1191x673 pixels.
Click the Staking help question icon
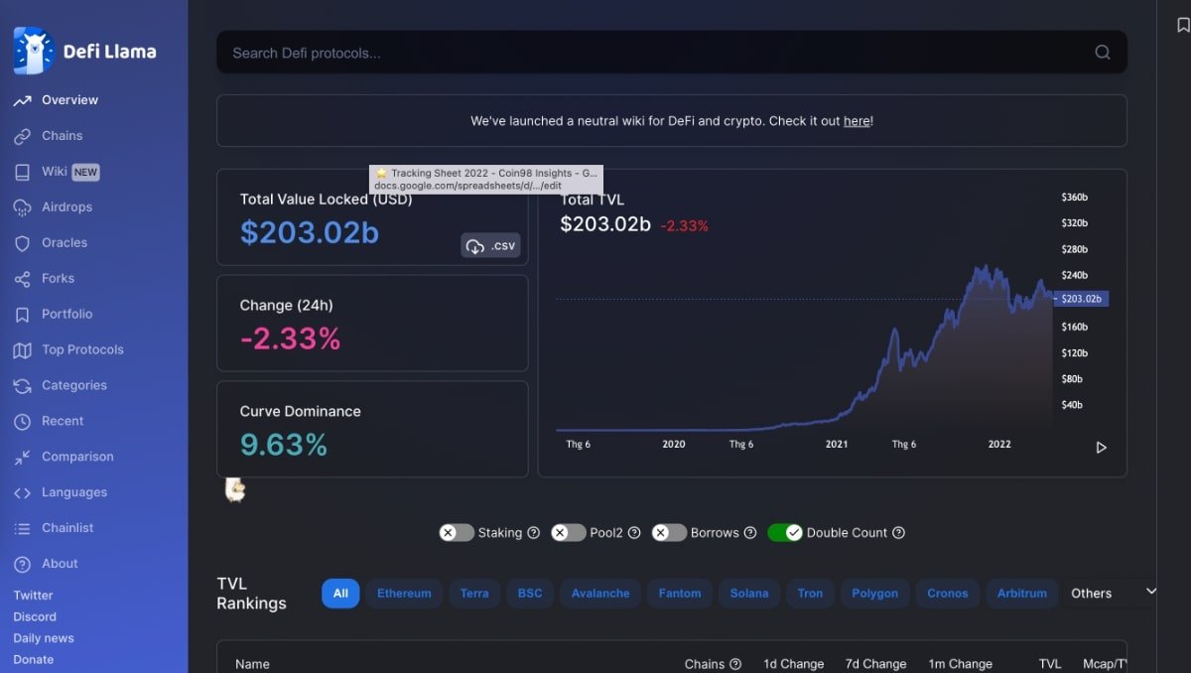pos(534,533)
